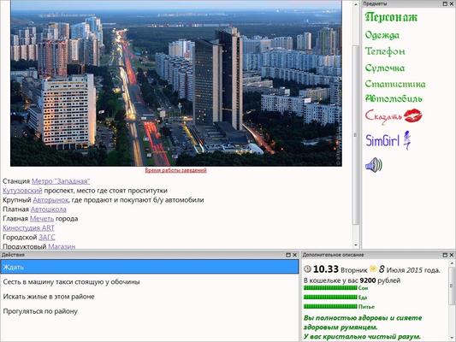Close the Действия panel
This screenshot has height=342, width=456.
294,255
